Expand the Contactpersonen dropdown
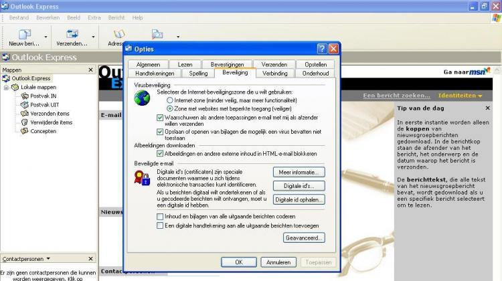The width and height of the screenshot is (502, 281). click(48, 258)
